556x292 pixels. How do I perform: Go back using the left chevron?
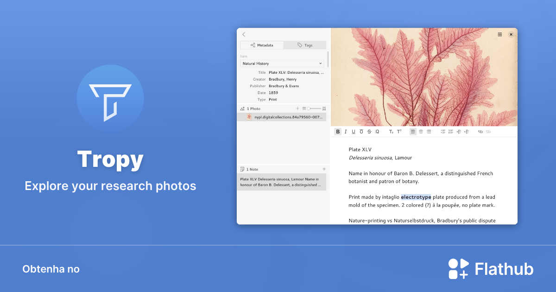244,34
